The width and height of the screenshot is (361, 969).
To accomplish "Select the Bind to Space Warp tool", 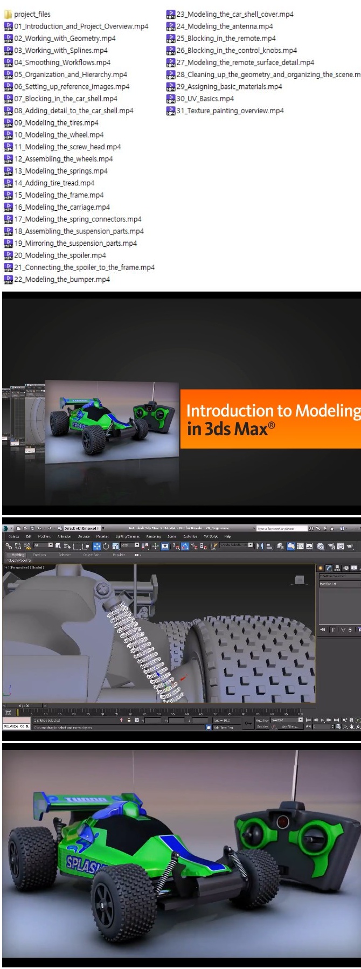I will point(27,546).
